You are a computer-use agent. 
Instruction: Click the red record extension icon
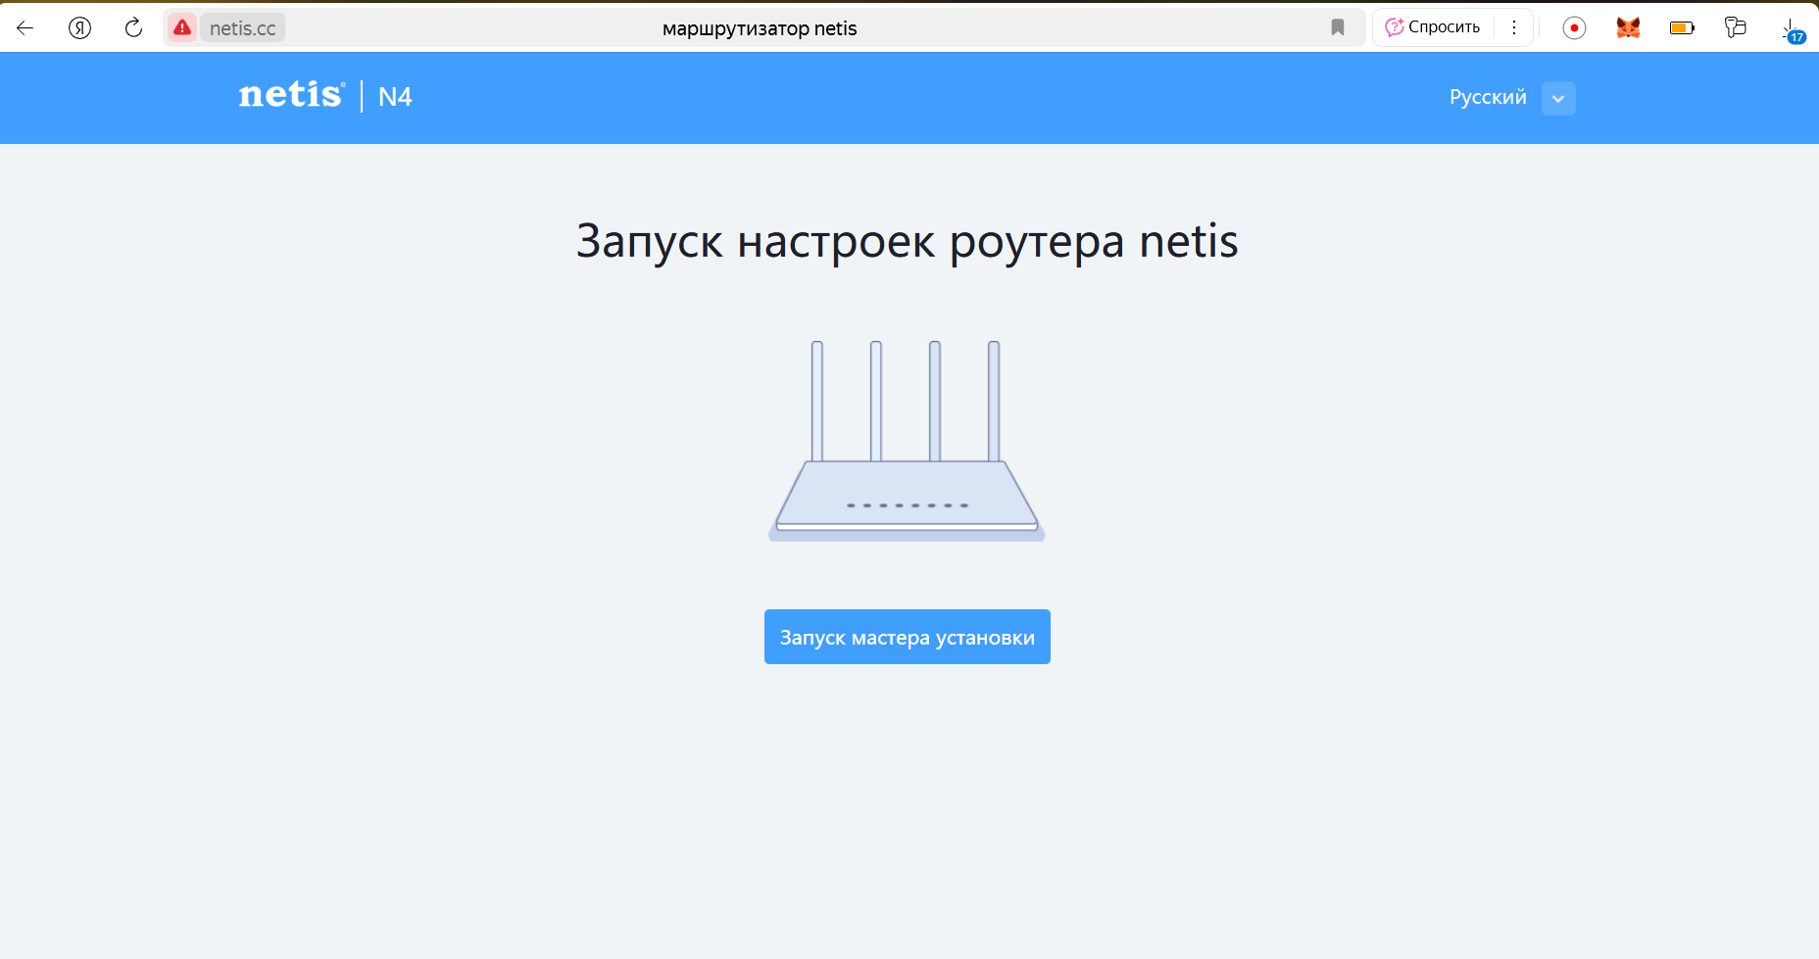(1575, 27)
